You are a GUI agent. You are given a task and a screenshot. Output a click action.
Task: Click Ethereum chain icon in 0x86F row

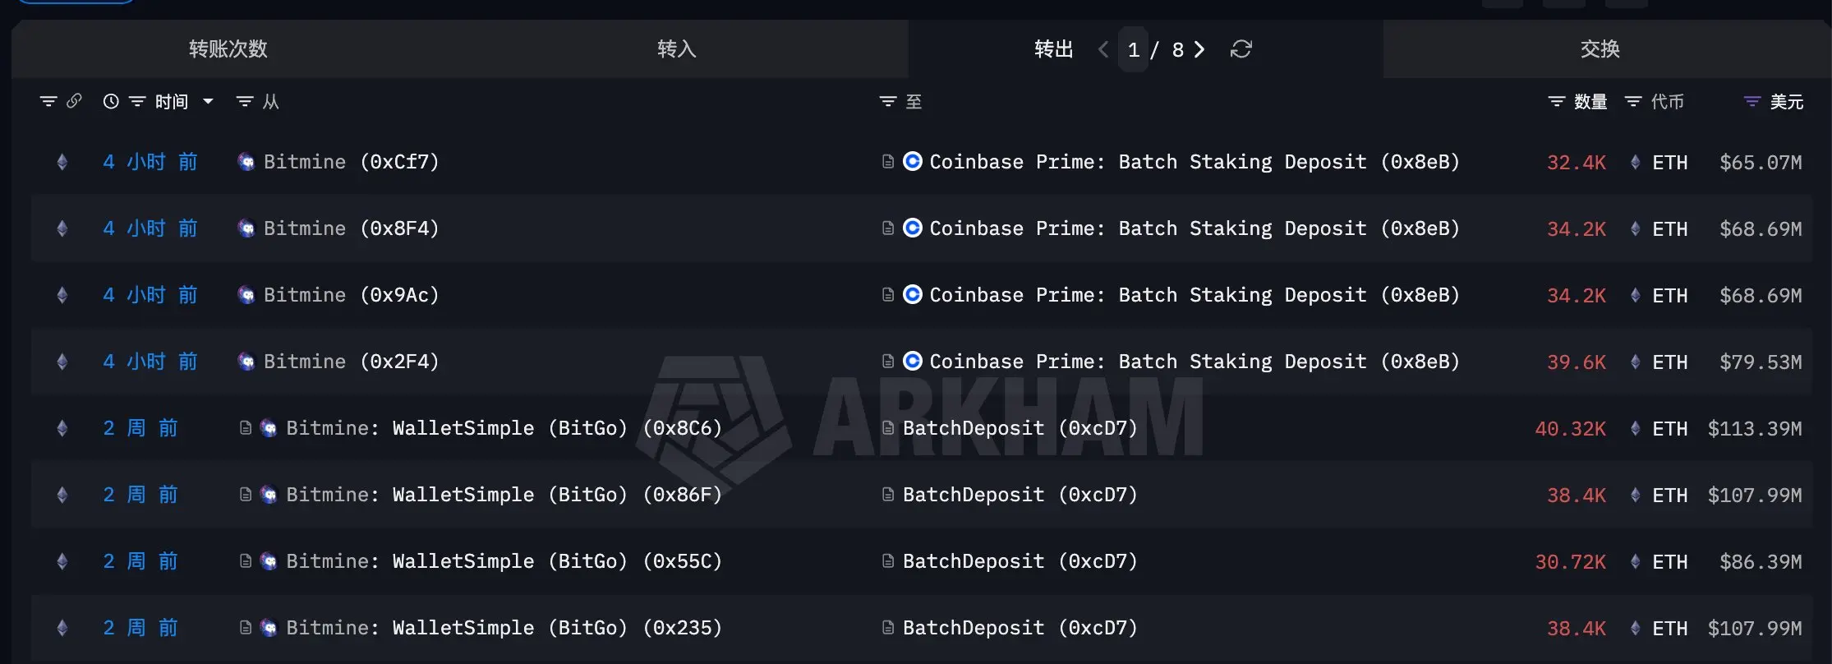[62, 495]
